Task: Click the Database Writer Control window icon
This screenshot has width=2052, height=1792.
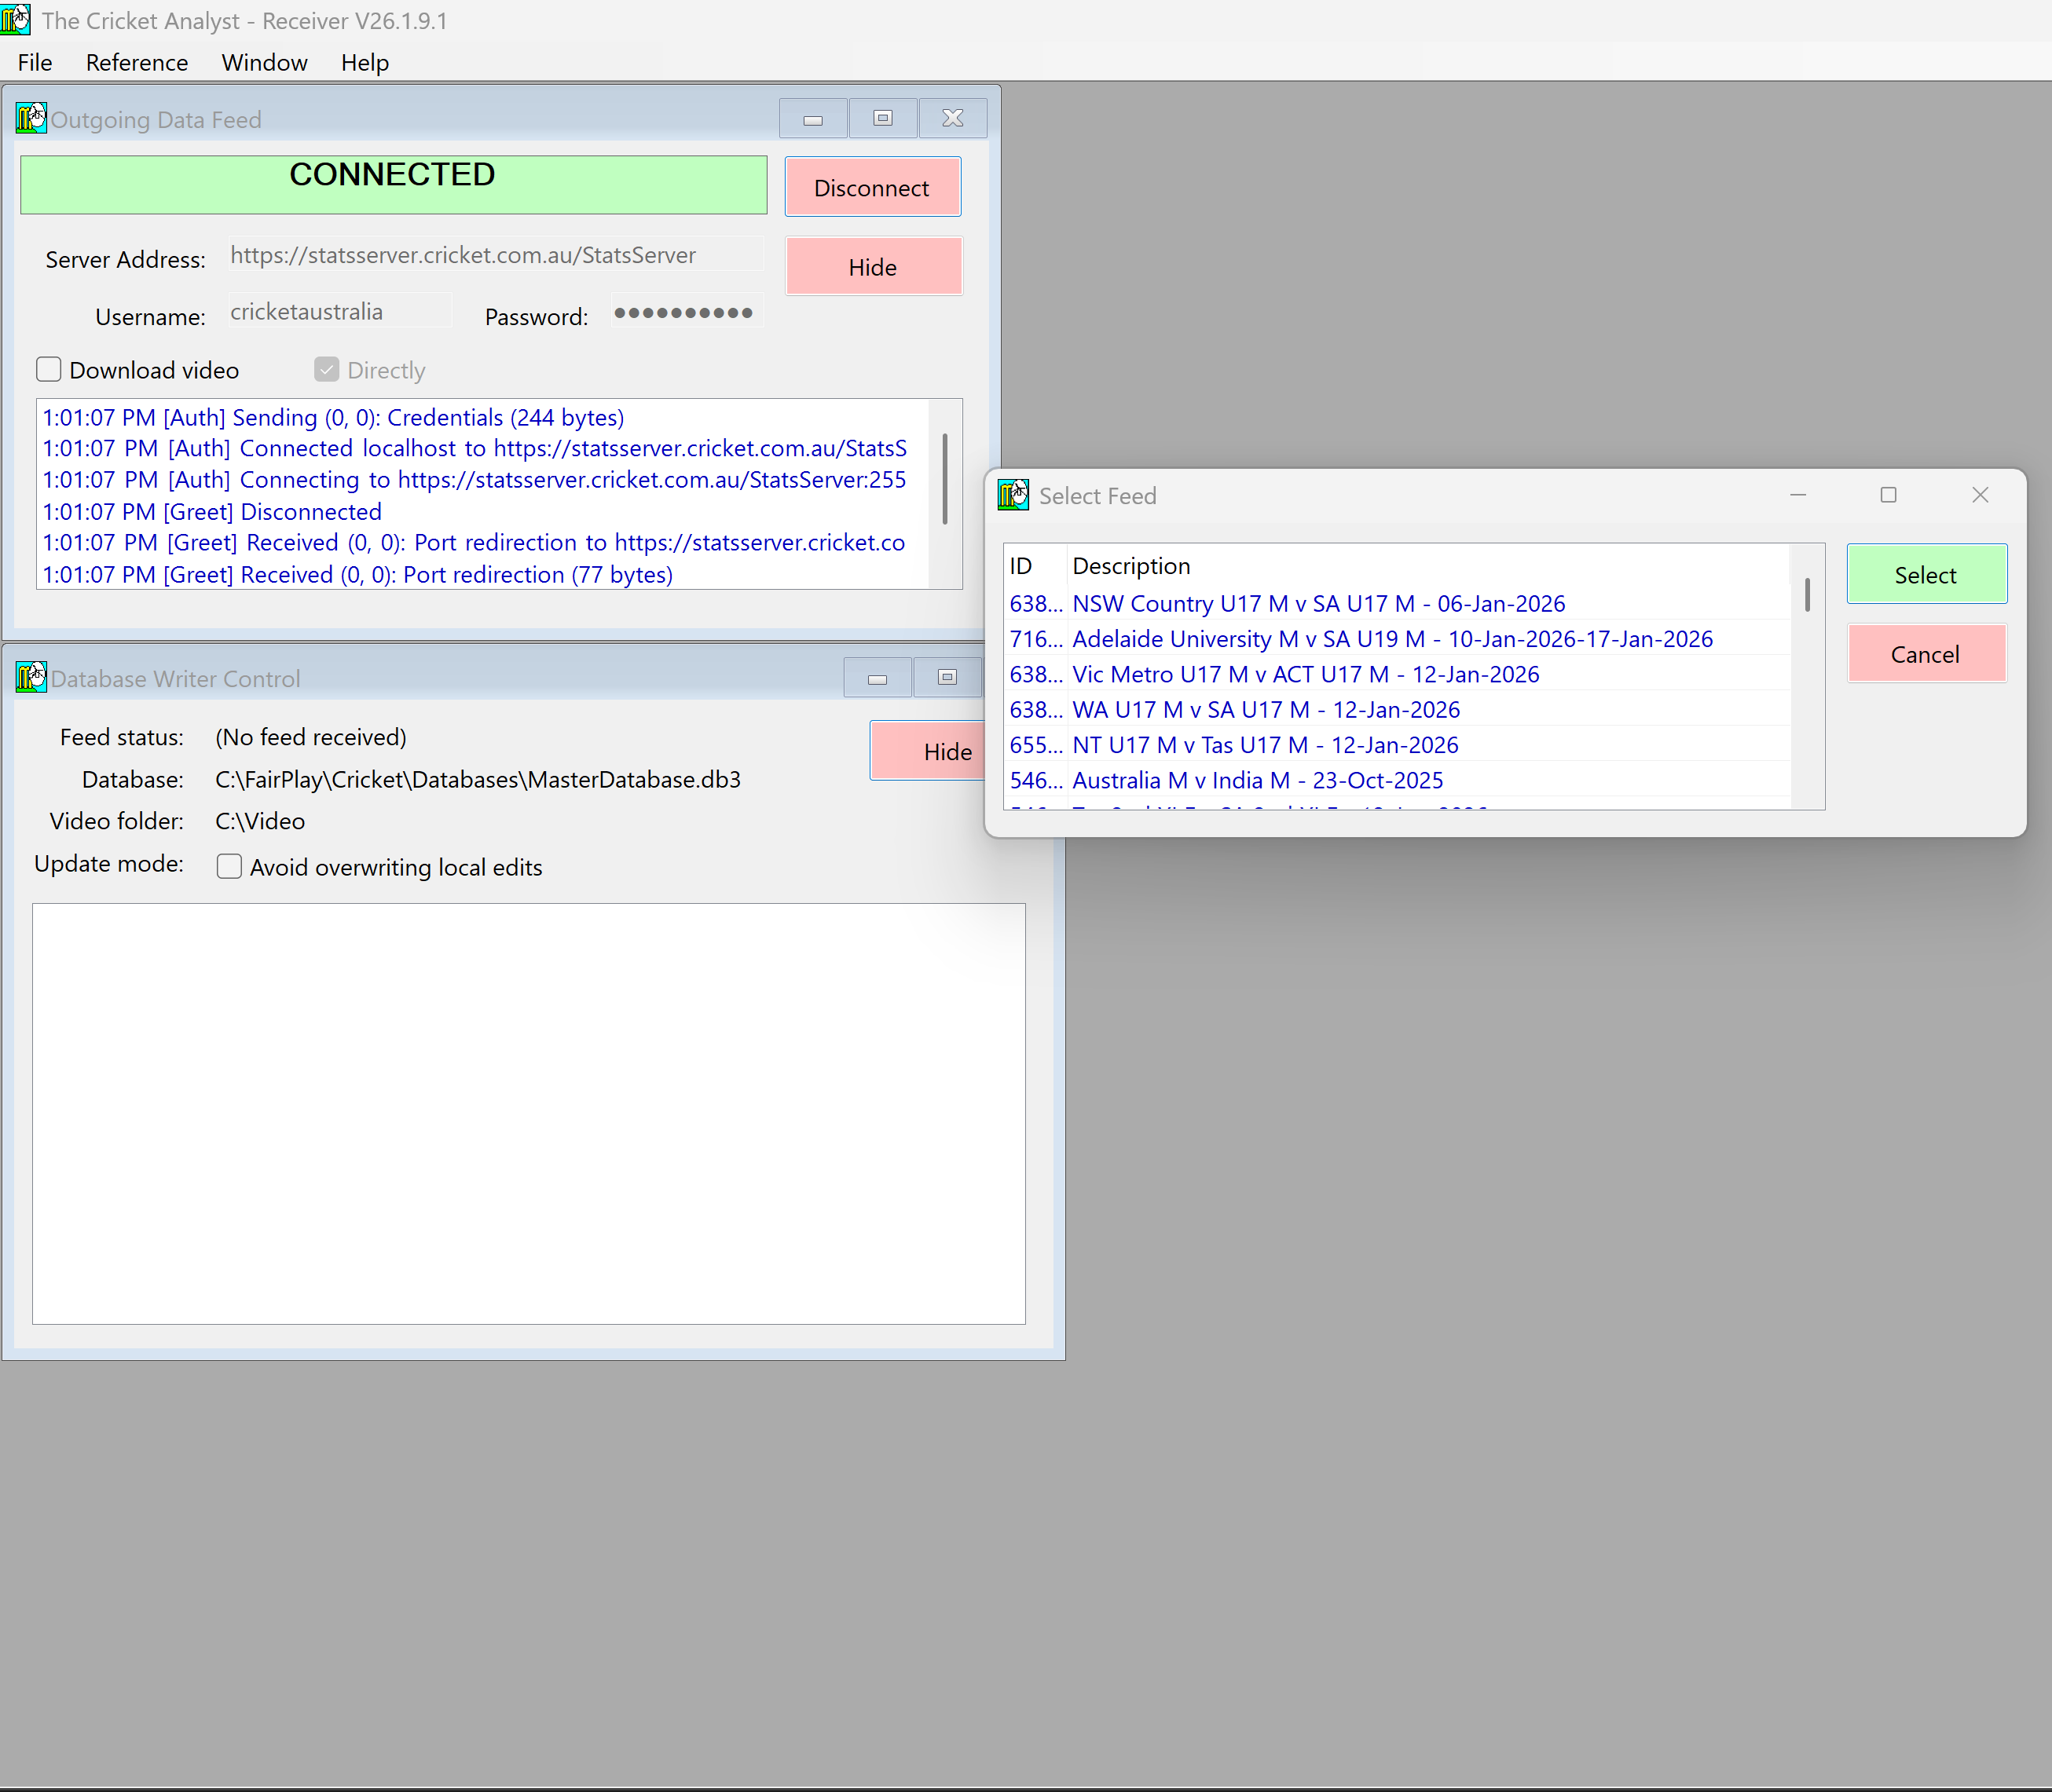Action: [x=31, y=677]
